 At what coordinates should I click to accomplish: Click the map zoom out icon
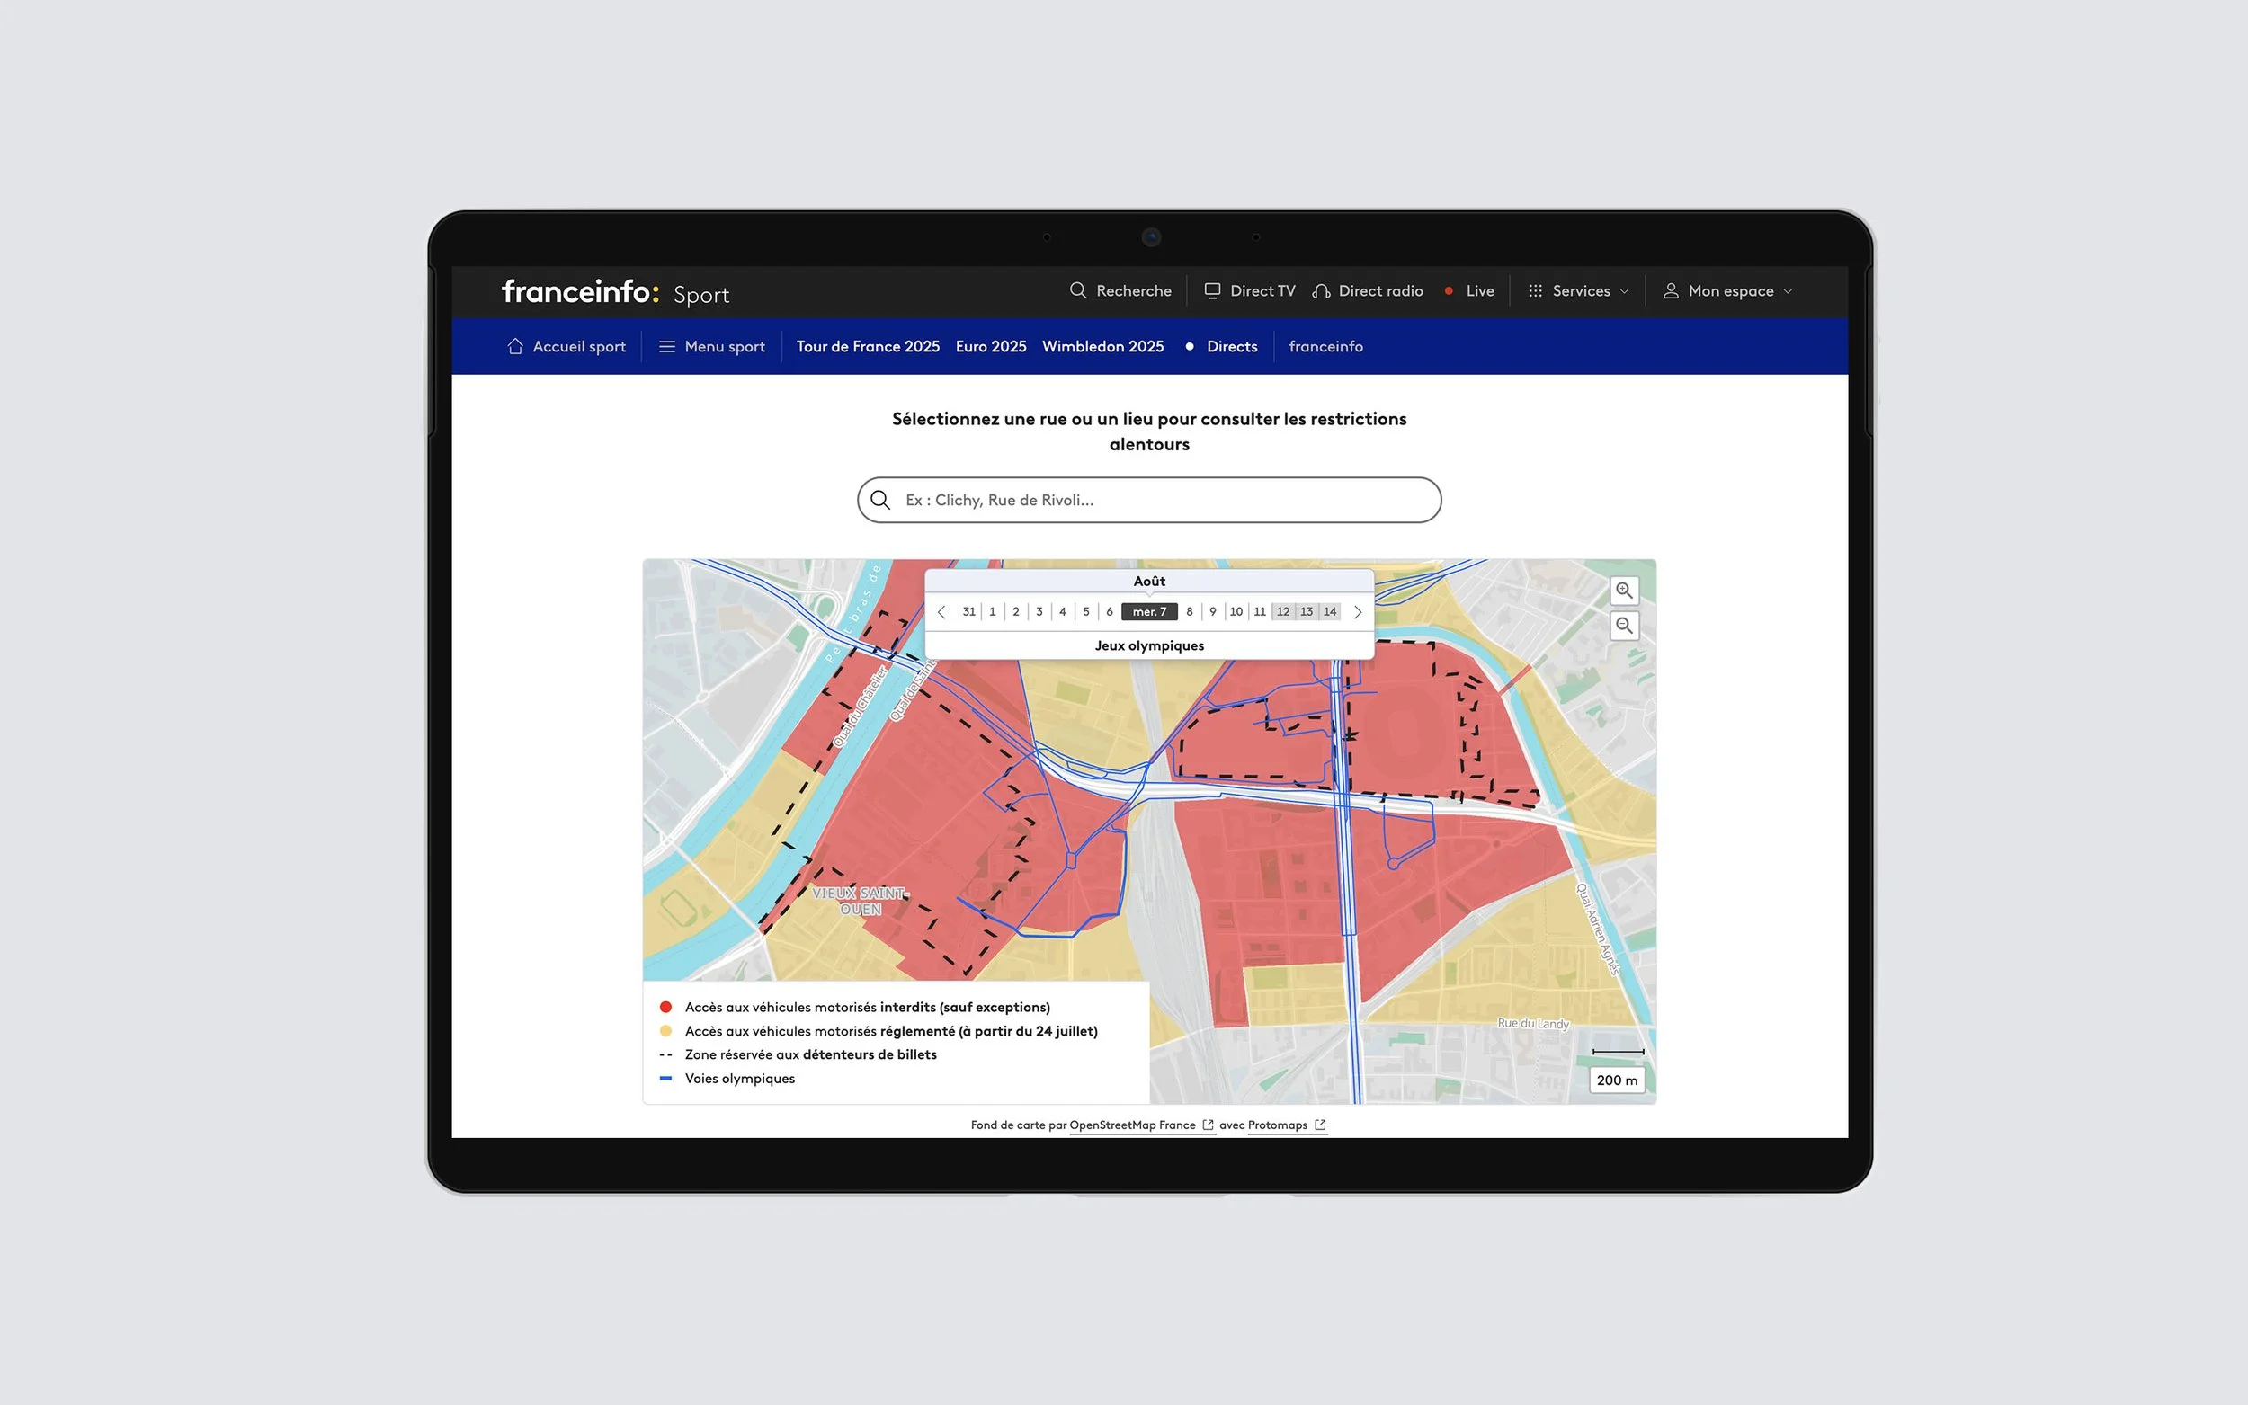coord(1623,626)
